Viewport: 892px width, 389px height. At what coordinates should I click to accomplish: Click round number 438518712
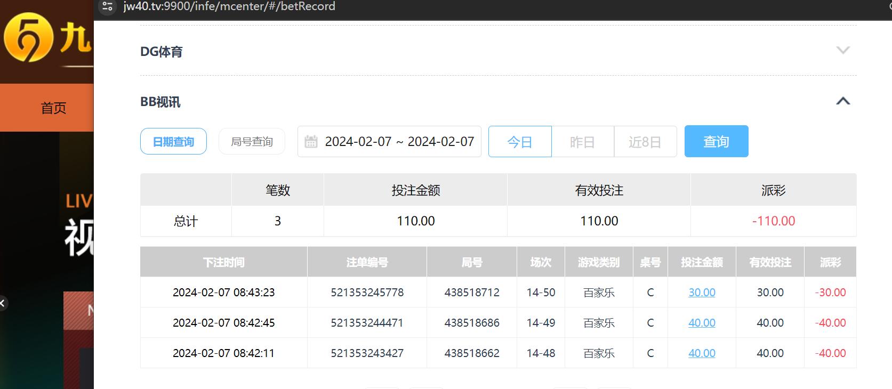click(472, 293)
